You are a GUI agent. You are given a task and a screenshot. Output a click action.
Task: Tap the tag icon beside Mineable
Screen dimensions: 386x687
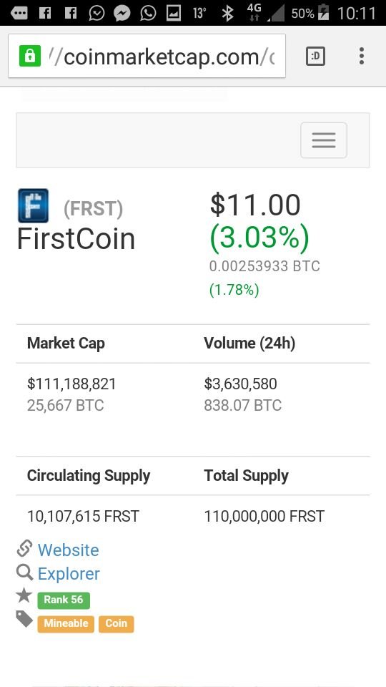click(24, 619)
